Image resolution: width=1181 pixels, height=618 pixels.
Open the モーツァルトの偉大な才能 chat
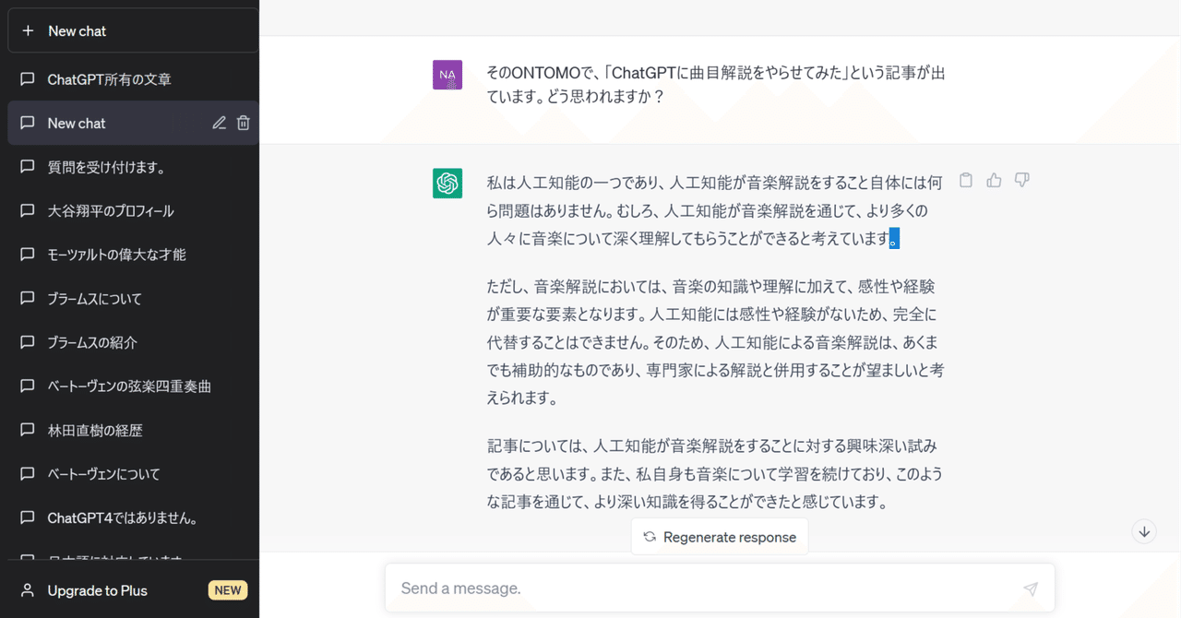click(115, 255)
